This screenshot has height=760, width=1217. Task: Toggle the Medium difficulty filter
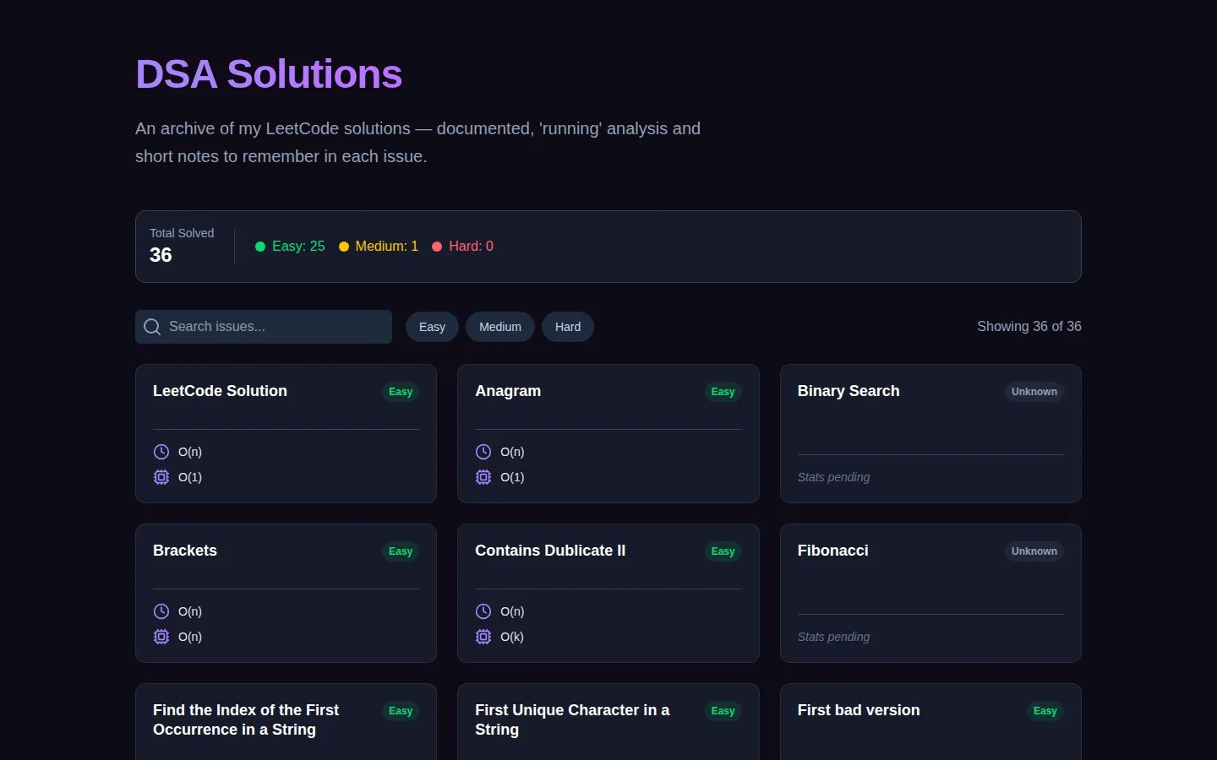point(500,327)
